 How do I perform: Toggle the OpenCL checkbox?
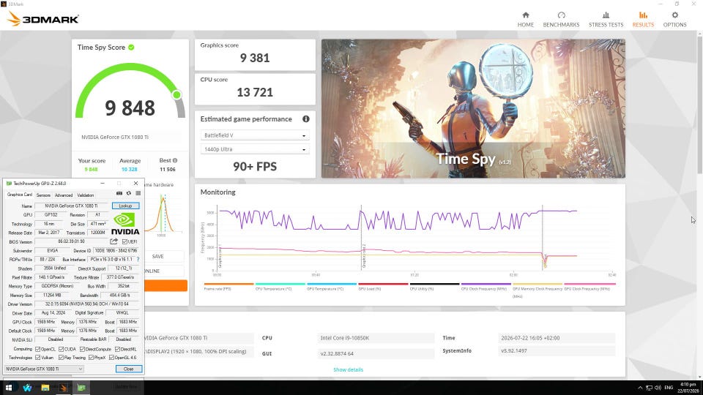(x=37, y=350)
